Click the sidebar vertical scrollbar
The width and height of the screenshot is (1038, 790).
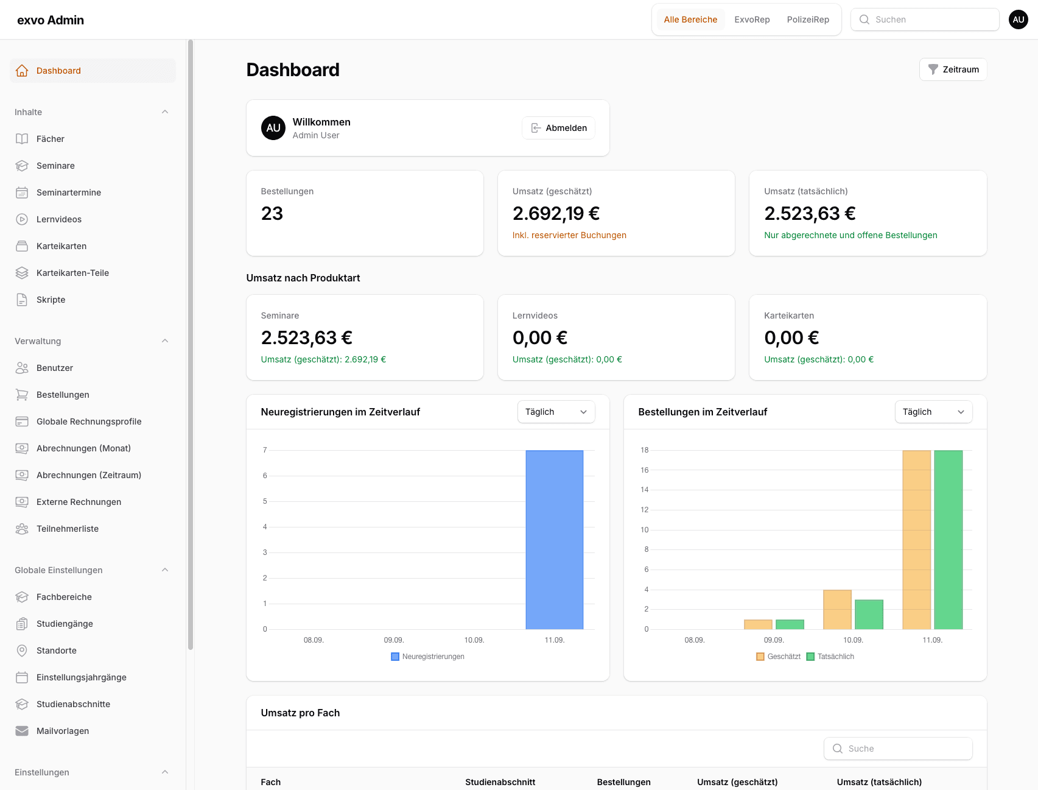click(x=191, y=345)
